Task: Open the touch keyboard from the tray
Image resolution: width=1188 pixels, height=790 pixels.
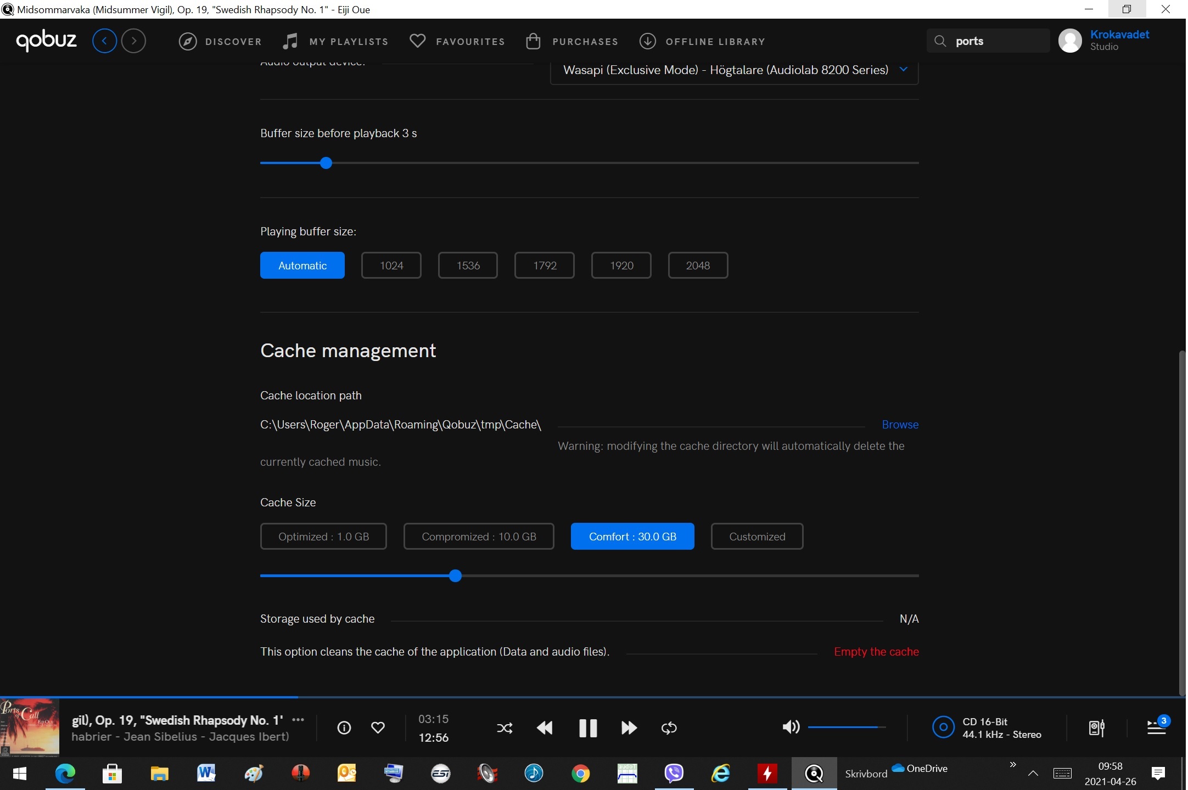Action: pyautogui.click(x=1062, y=774)
